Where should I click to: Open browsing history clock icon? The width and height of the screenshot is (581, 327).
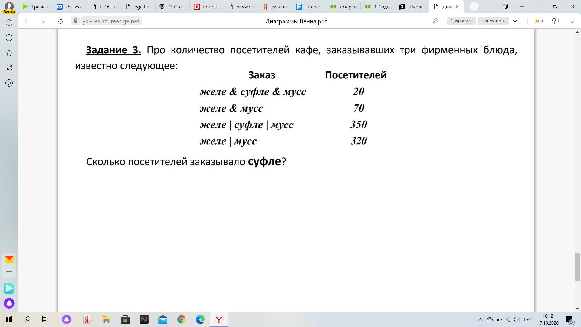pos(9,38)
